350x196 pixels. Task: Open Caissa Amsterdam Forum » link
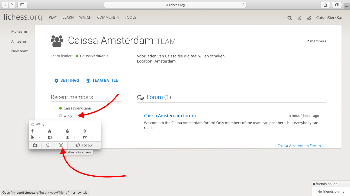(x=301, y=146)
